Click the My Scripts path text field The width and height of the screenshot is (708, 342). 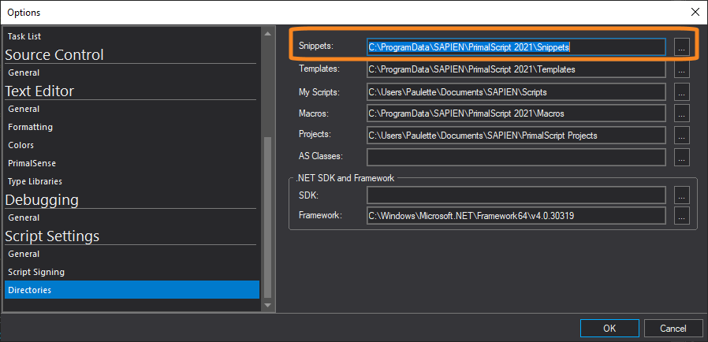[516, 92]
